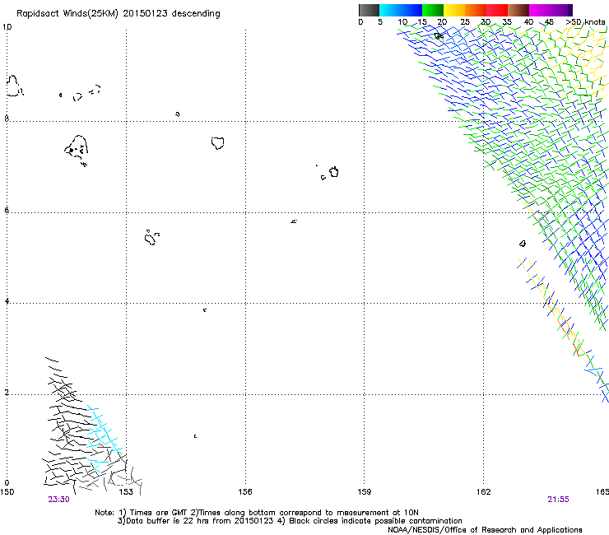The width and height of the screenshot is (609, 535).
Task: Click the cyan-to-blue 5–15 knots legend segment
Action: (401, 10)
